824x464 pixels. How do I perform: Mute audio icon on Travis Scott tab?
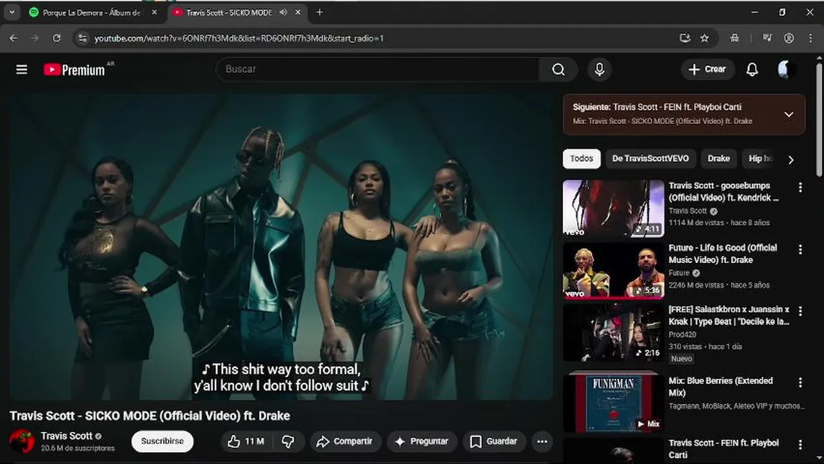tap(283, 12)
